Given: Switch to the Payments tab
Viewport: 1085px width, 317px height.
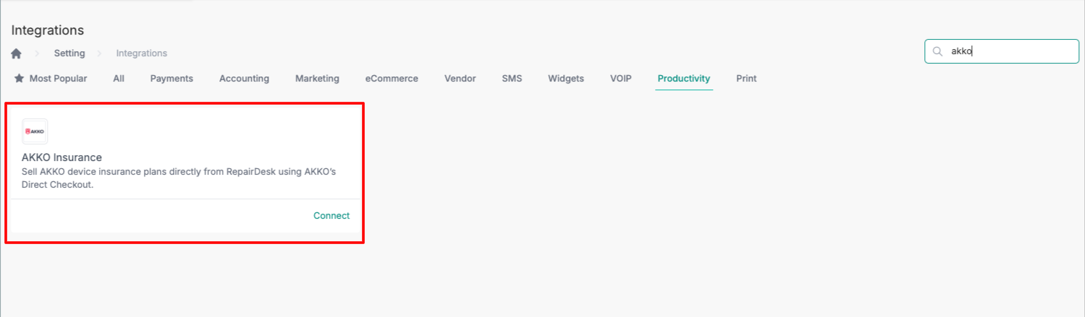Looking at the screenshot, I should (x=172, y=79).
